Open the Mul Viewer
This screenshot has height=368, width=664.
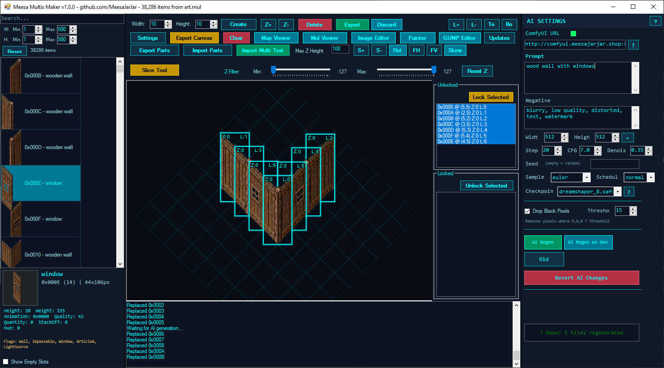click(x=324, y=38)
